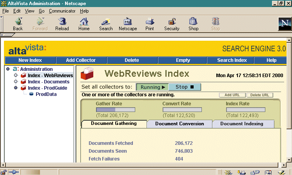Click the Back toolbar icon
This screenshot has height=175, width=292.
click(18, 22)
